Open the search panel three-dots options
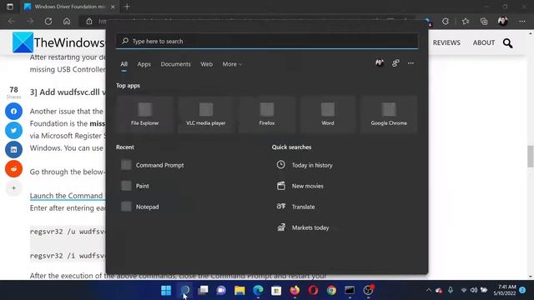This screenshot has width=534, height=300. 411,63
